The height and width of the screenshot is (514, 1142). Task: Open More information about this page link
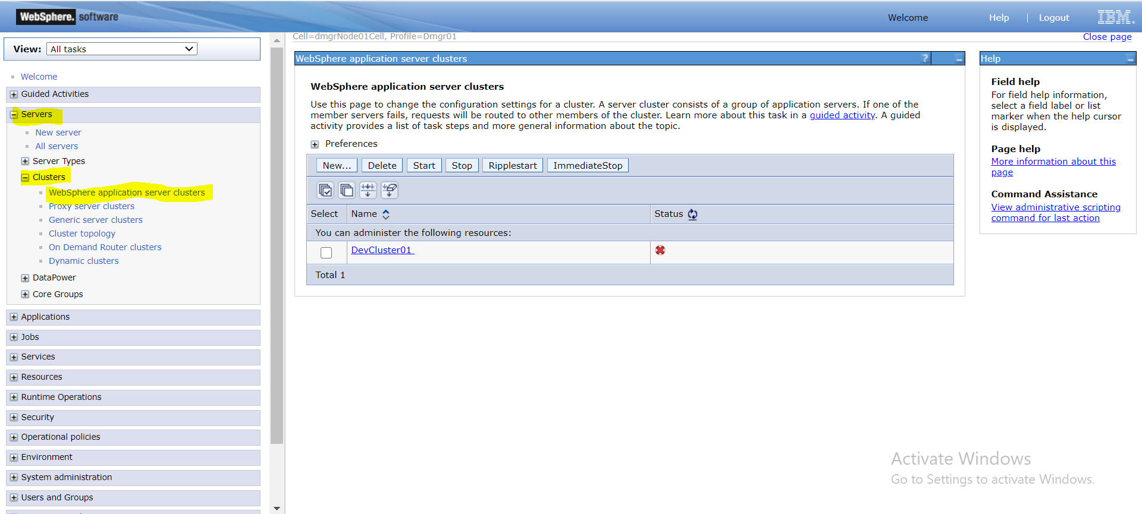[x=1053, y=167]
